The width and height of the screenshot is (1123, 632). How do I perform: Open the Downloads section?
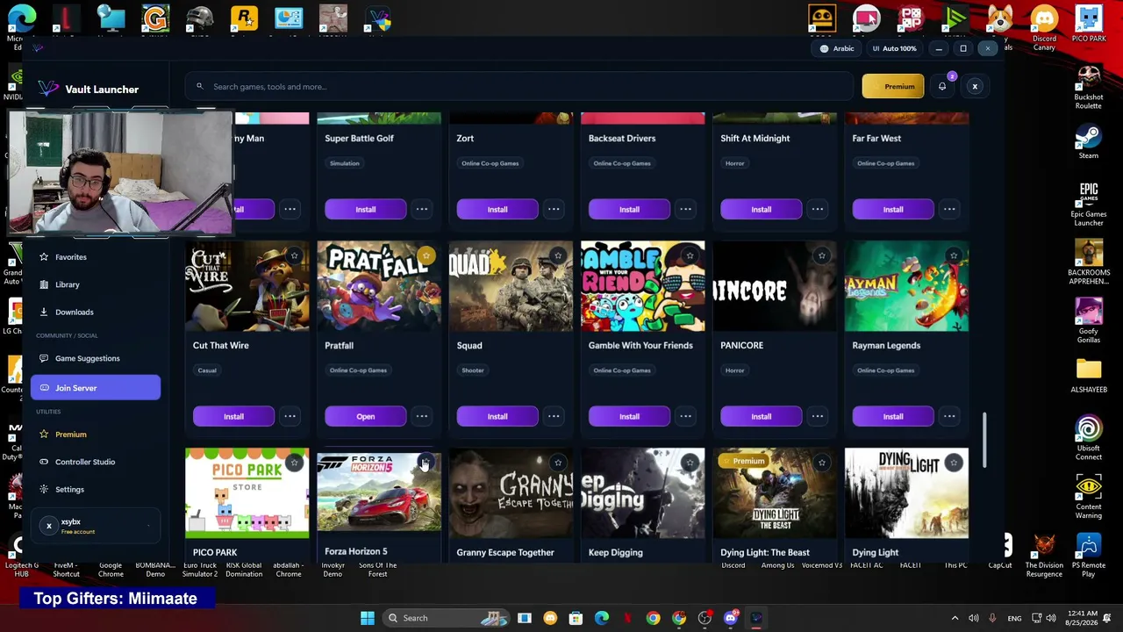(96, 312)
